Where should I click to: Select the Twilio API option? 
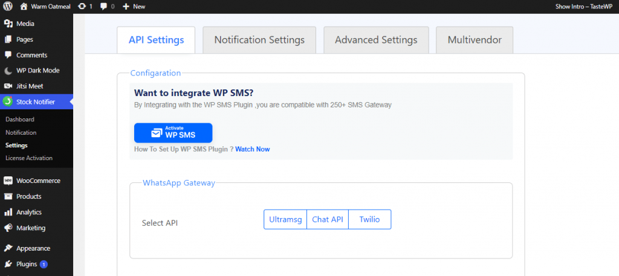[x=369, y=219]
